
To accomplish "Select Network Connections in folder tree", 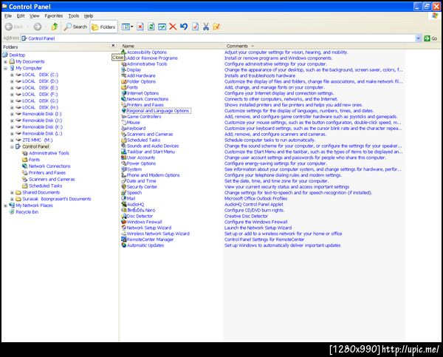I will pos(49,166).
